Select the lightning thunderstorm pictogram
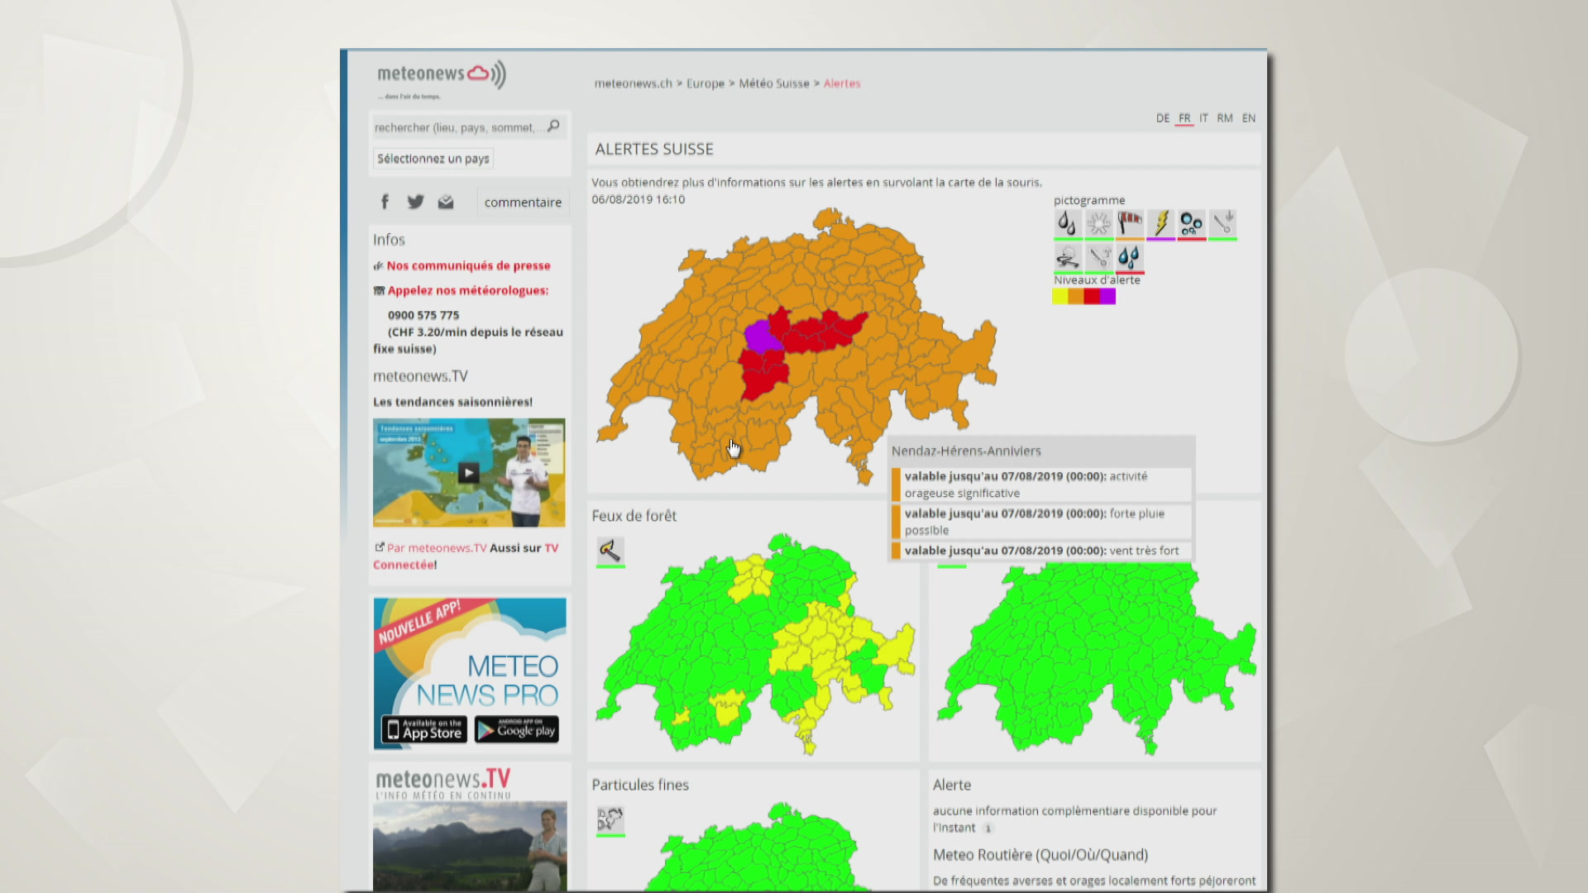1588x893 pixels. pos(1160,223)
